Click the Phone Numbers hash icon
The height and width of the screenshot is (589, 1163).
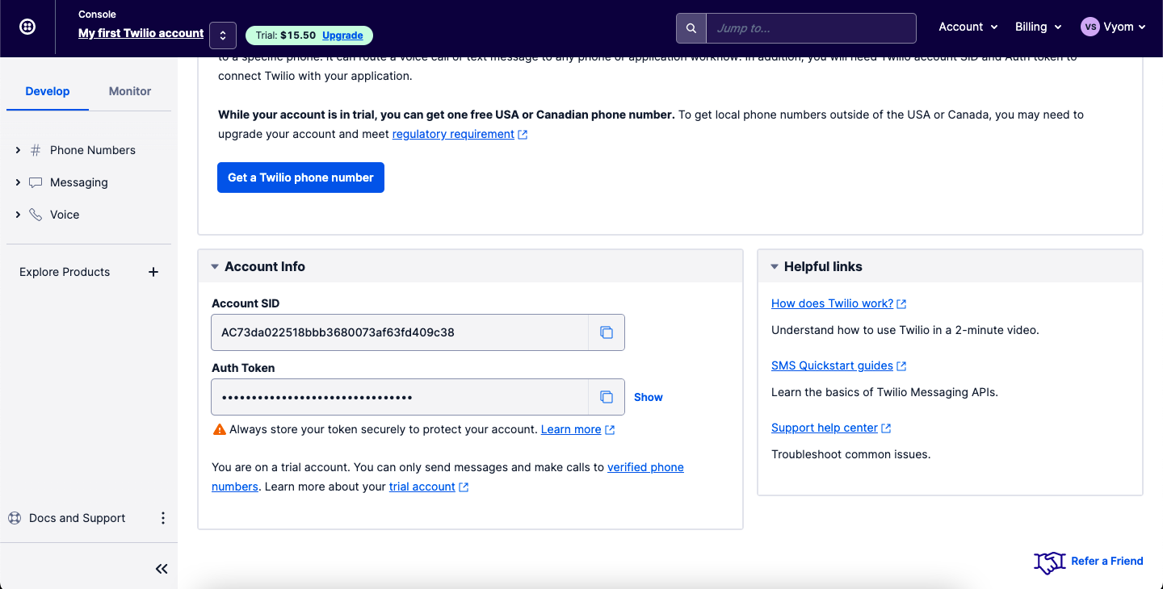tap(36, 150)
